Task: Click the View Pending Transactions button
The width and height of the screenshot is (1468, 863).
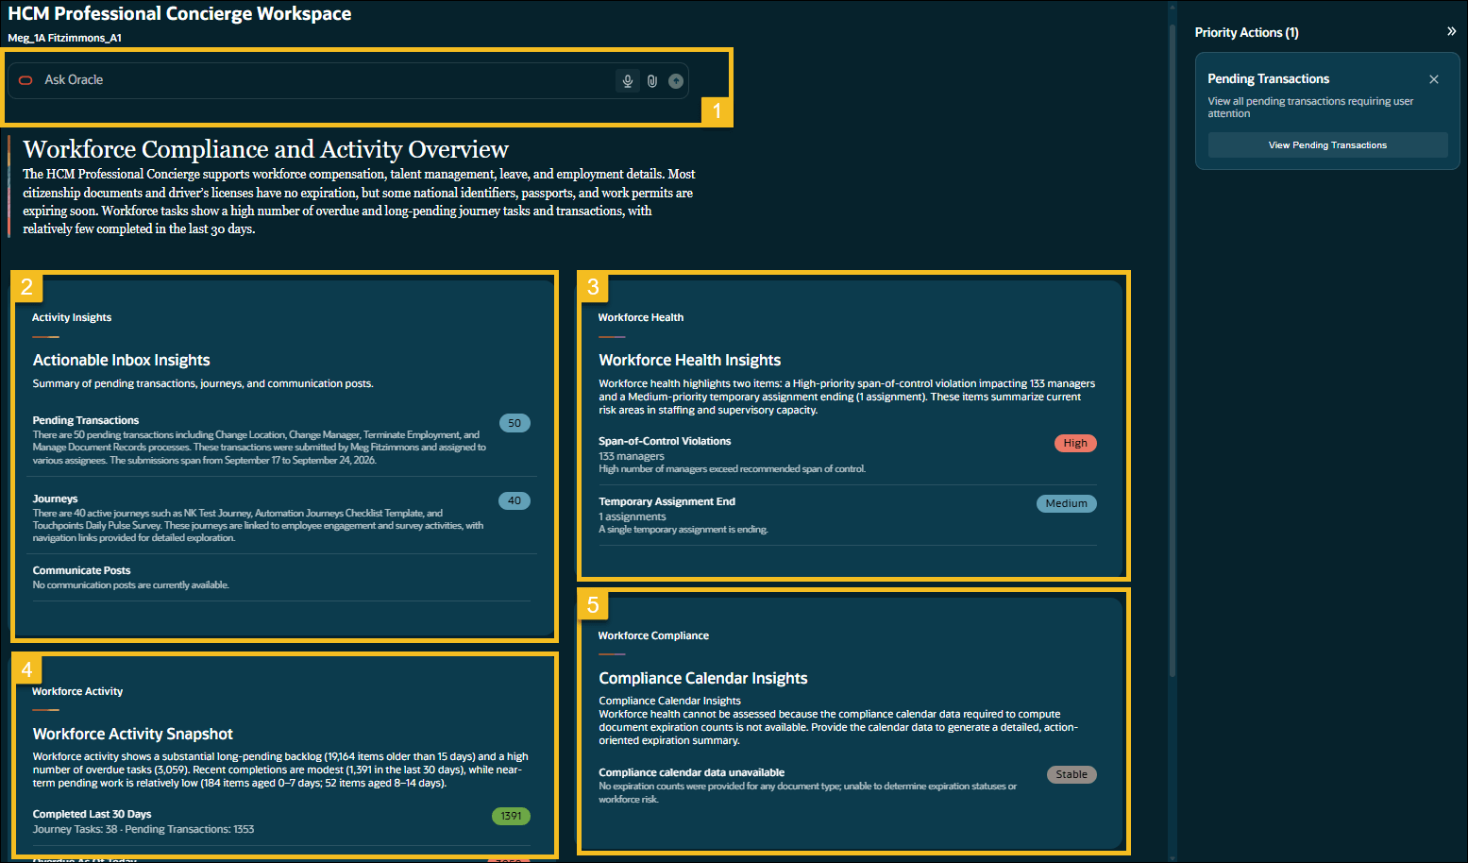Action: click(1327, 145)
